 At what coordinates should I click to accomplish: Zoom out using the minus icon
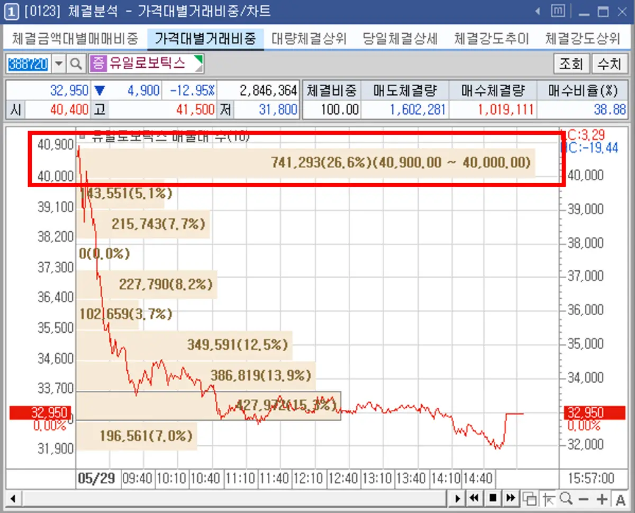click(x=584, y=498)
